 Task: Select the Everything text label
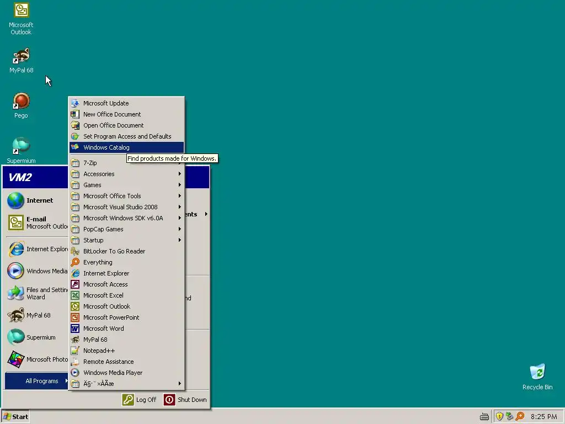tap(98, 262)
